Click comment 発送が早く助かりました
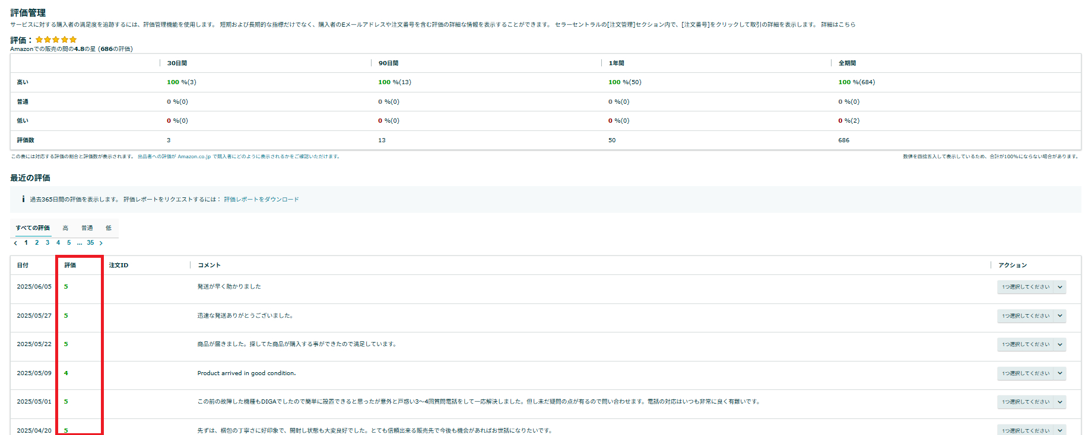Screen dimensions: 1085x435 [229, 287]
